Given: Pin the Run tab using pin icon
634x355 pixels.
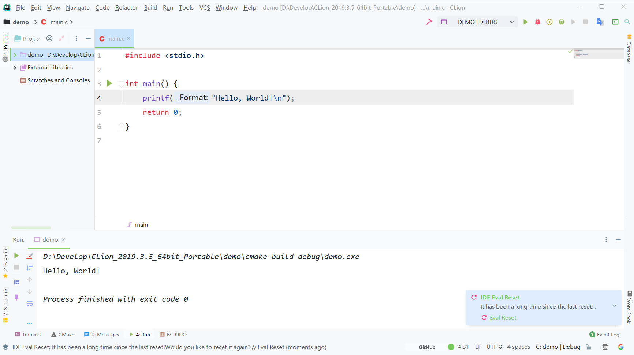Looking at the screenshot, I should coord(16,298).
